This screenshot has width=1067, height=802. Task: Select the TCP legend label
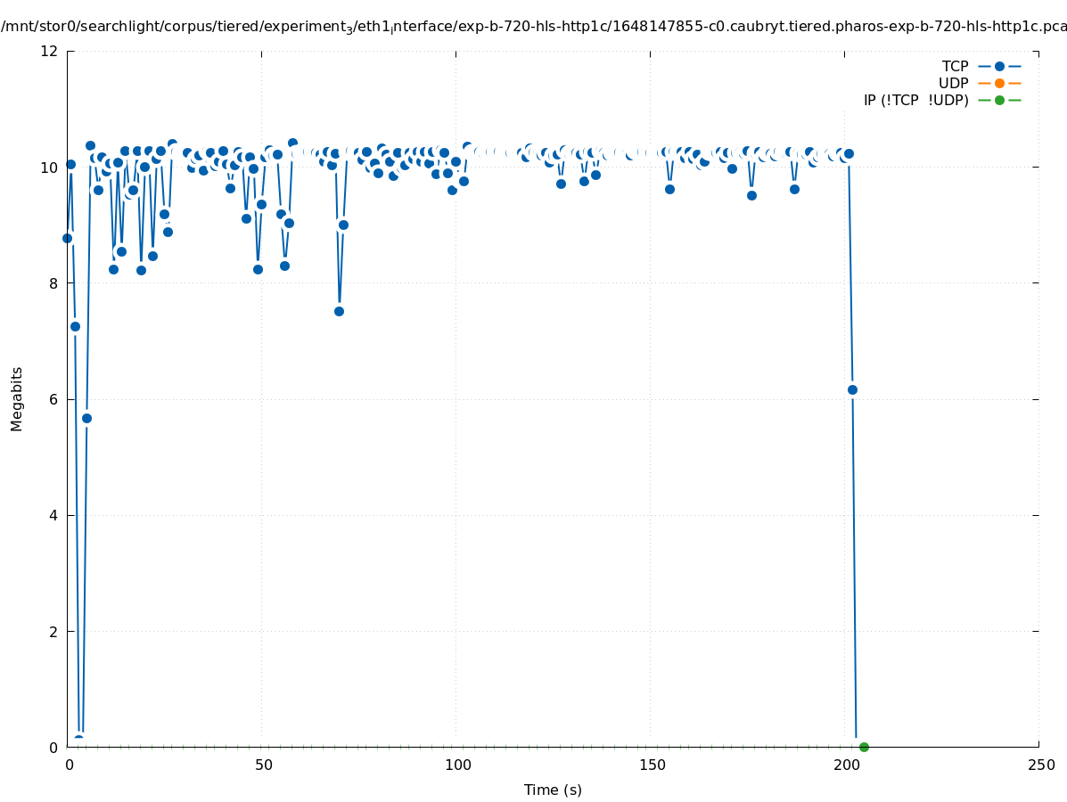(x=955, y=66)
